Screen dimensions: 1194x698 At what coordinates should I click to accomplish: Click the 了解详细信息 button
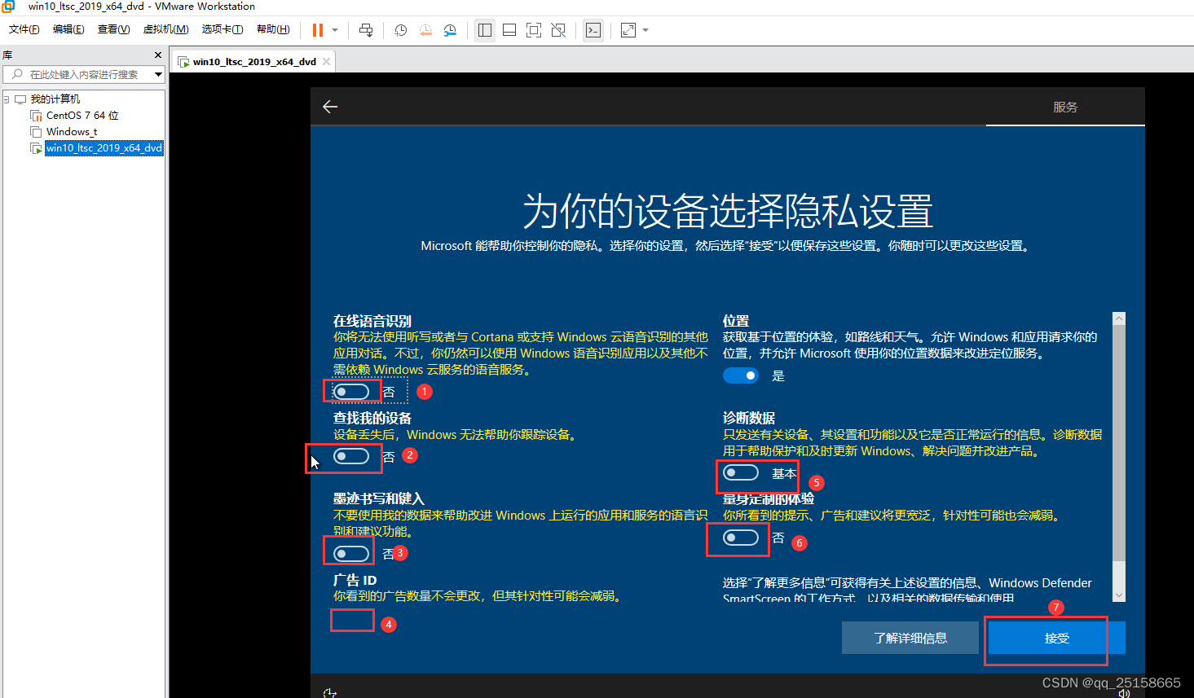(x=910, y=638)
